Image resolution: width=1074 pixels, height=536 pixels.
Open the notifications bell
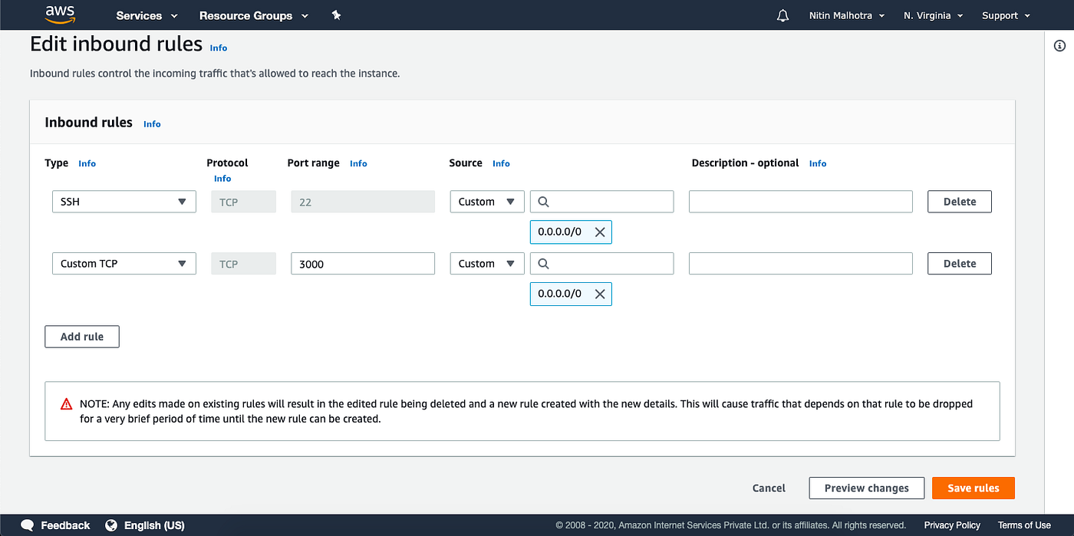click(x=782, y=15)
